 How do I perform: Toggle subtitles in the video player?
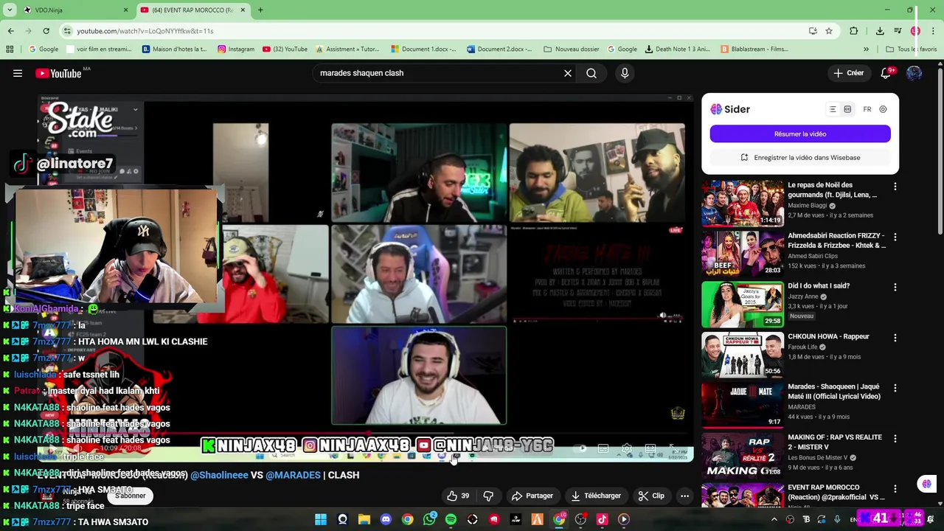tap(603, 448)
